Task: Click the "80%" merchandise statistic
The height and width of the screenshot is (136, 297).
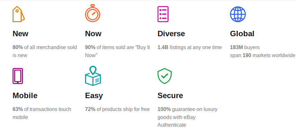Action: 18,47
